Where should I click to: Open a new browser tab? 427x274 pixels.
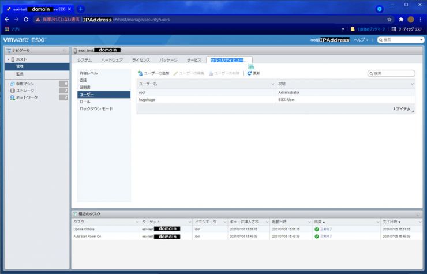click(81, 9)
